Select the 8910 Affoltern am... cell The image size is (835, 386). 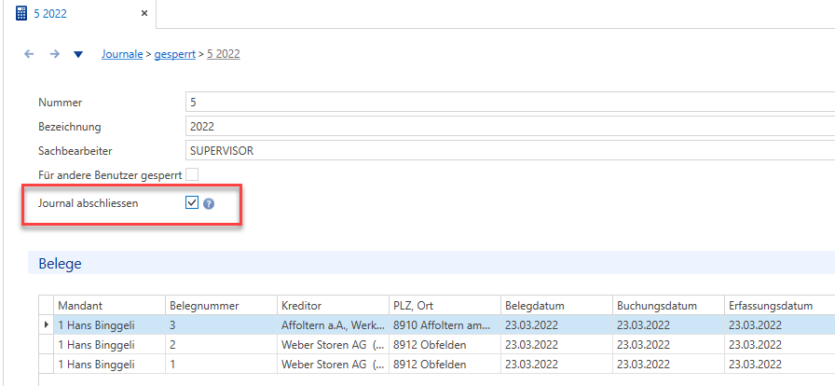445,325
